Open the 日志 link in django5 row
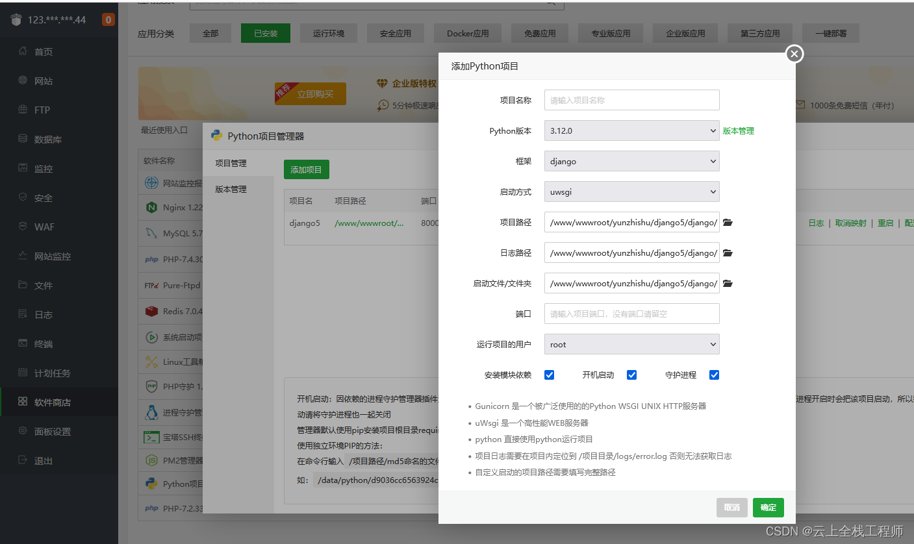 (816, 223)
